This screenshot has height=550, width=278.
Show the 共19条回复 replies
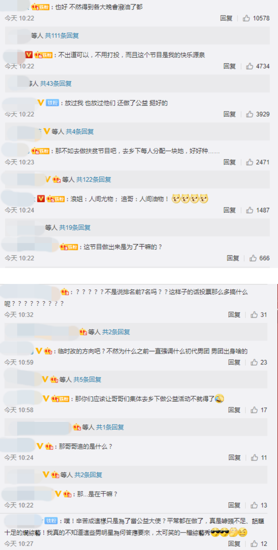click(75, 227)
